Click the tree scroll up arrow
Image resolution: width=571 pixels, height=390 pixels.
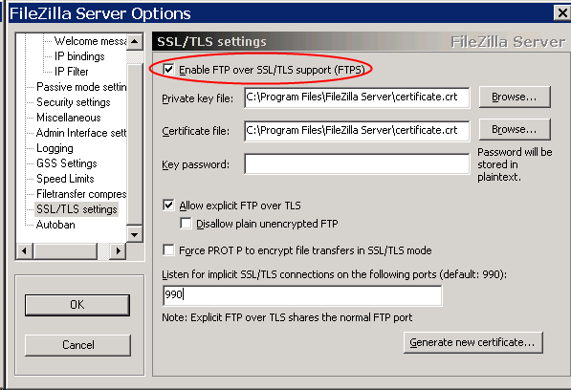134,41
